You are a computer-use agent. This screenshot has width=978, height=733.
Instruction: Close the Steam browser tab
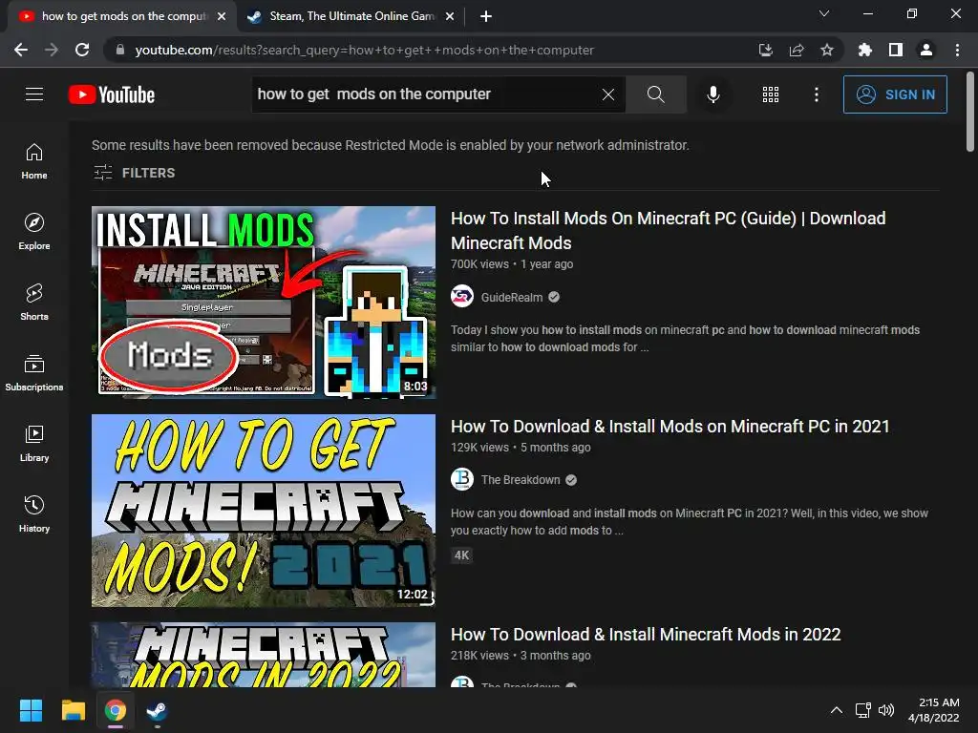click(x=450, y=17)
